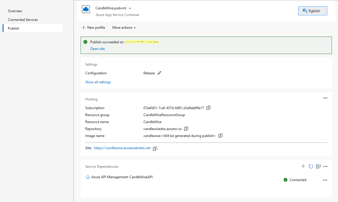Switch to the Connected Services tab
The image size is (338, 202).
pos(23,20)
